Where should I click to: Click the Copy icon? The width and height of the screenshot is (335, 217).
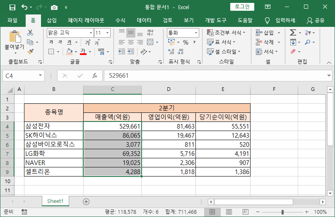point(30,42)
